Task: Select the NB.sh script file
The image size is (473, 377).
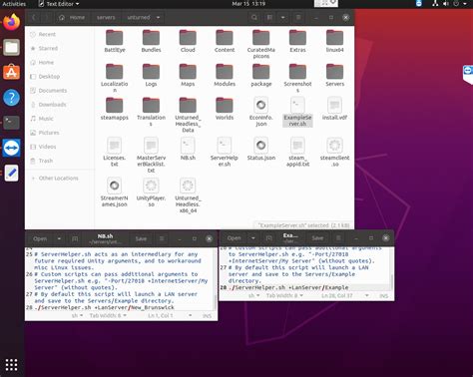Action: point(188,149)
